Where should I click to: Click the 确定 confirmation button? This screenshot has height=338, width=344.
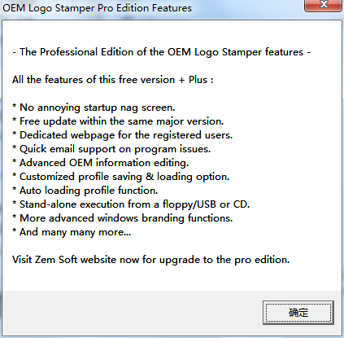[x=298, y=313]
